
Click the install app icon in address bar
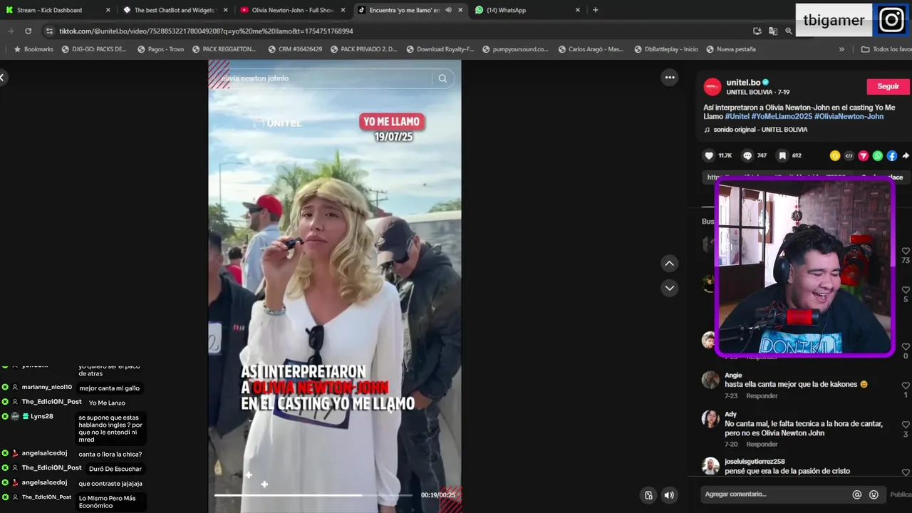pos(757,31)
